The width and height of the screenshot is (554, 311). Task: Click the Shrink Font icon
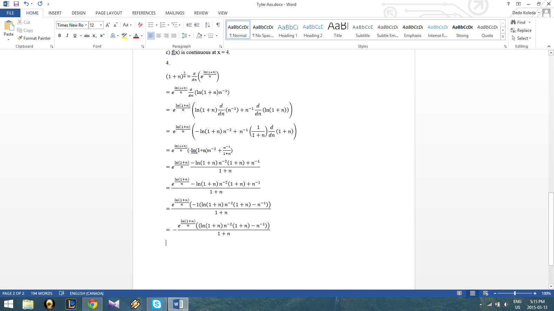click(x=115, y=25)
